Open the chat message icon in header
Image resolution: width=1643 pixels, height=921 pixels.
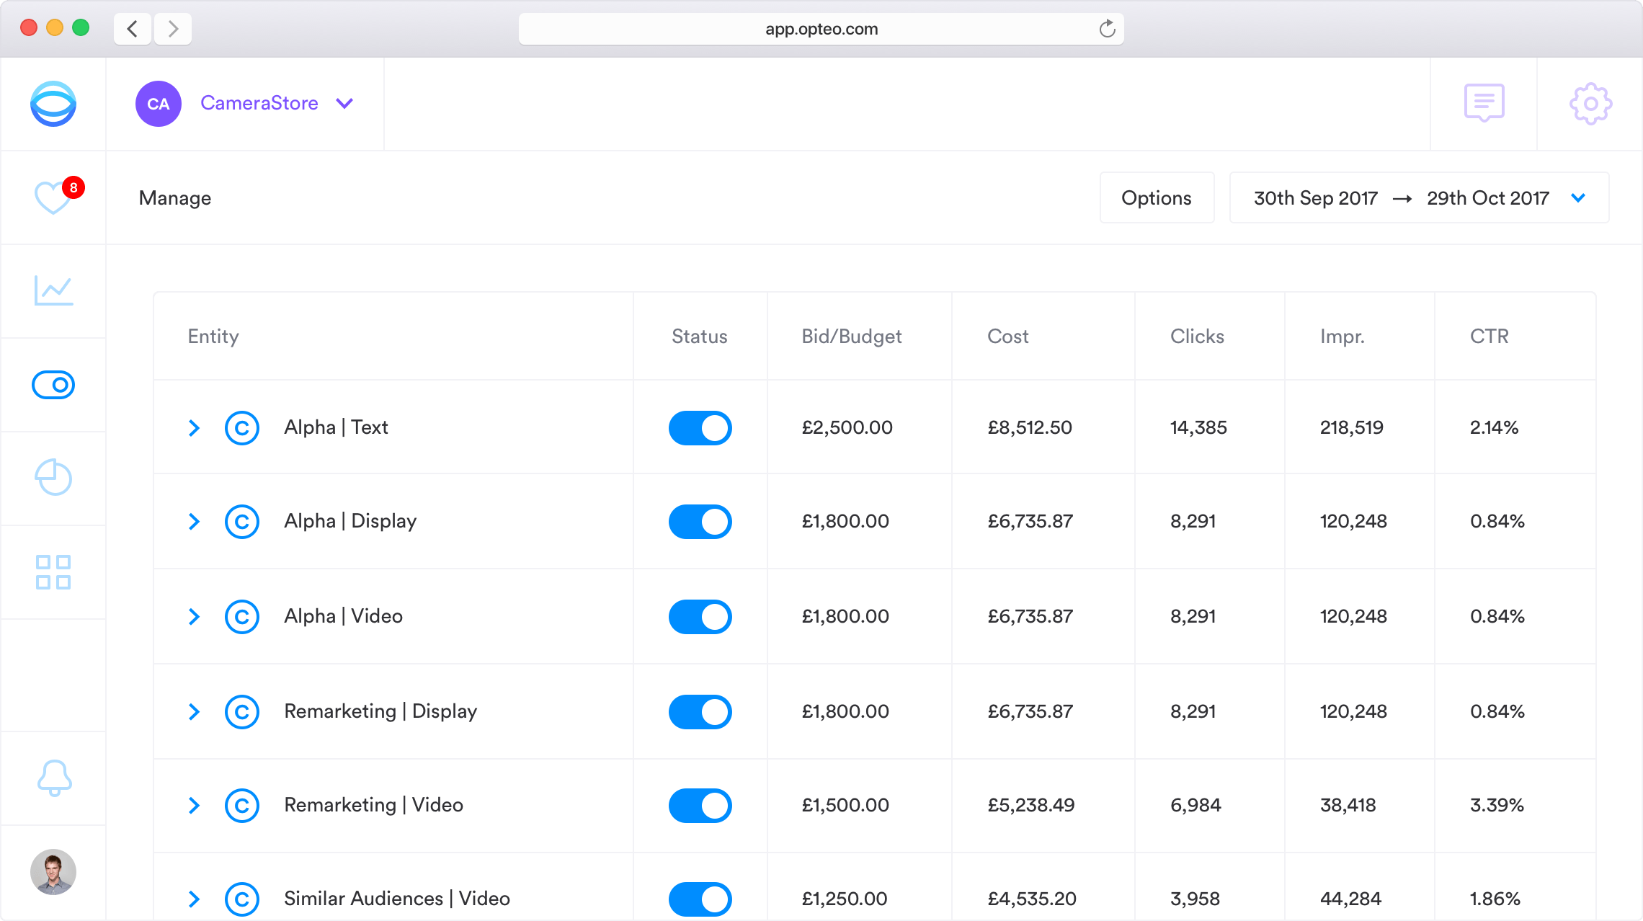pyautogui.click(x=1484, y=103)
